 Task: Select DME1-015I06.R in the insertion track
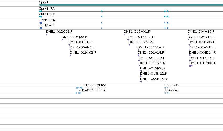pyautogui.click(x=153, y=68)
